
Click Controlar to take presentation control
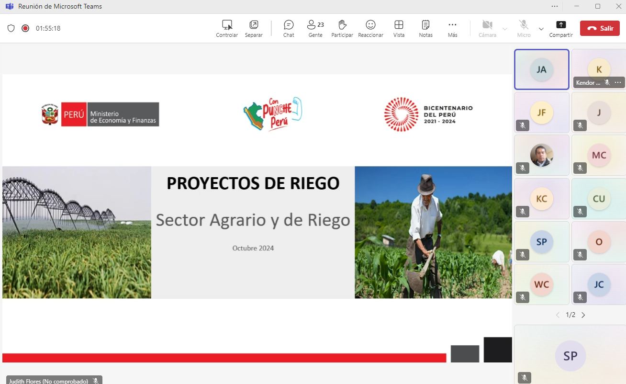pos(227,28)
